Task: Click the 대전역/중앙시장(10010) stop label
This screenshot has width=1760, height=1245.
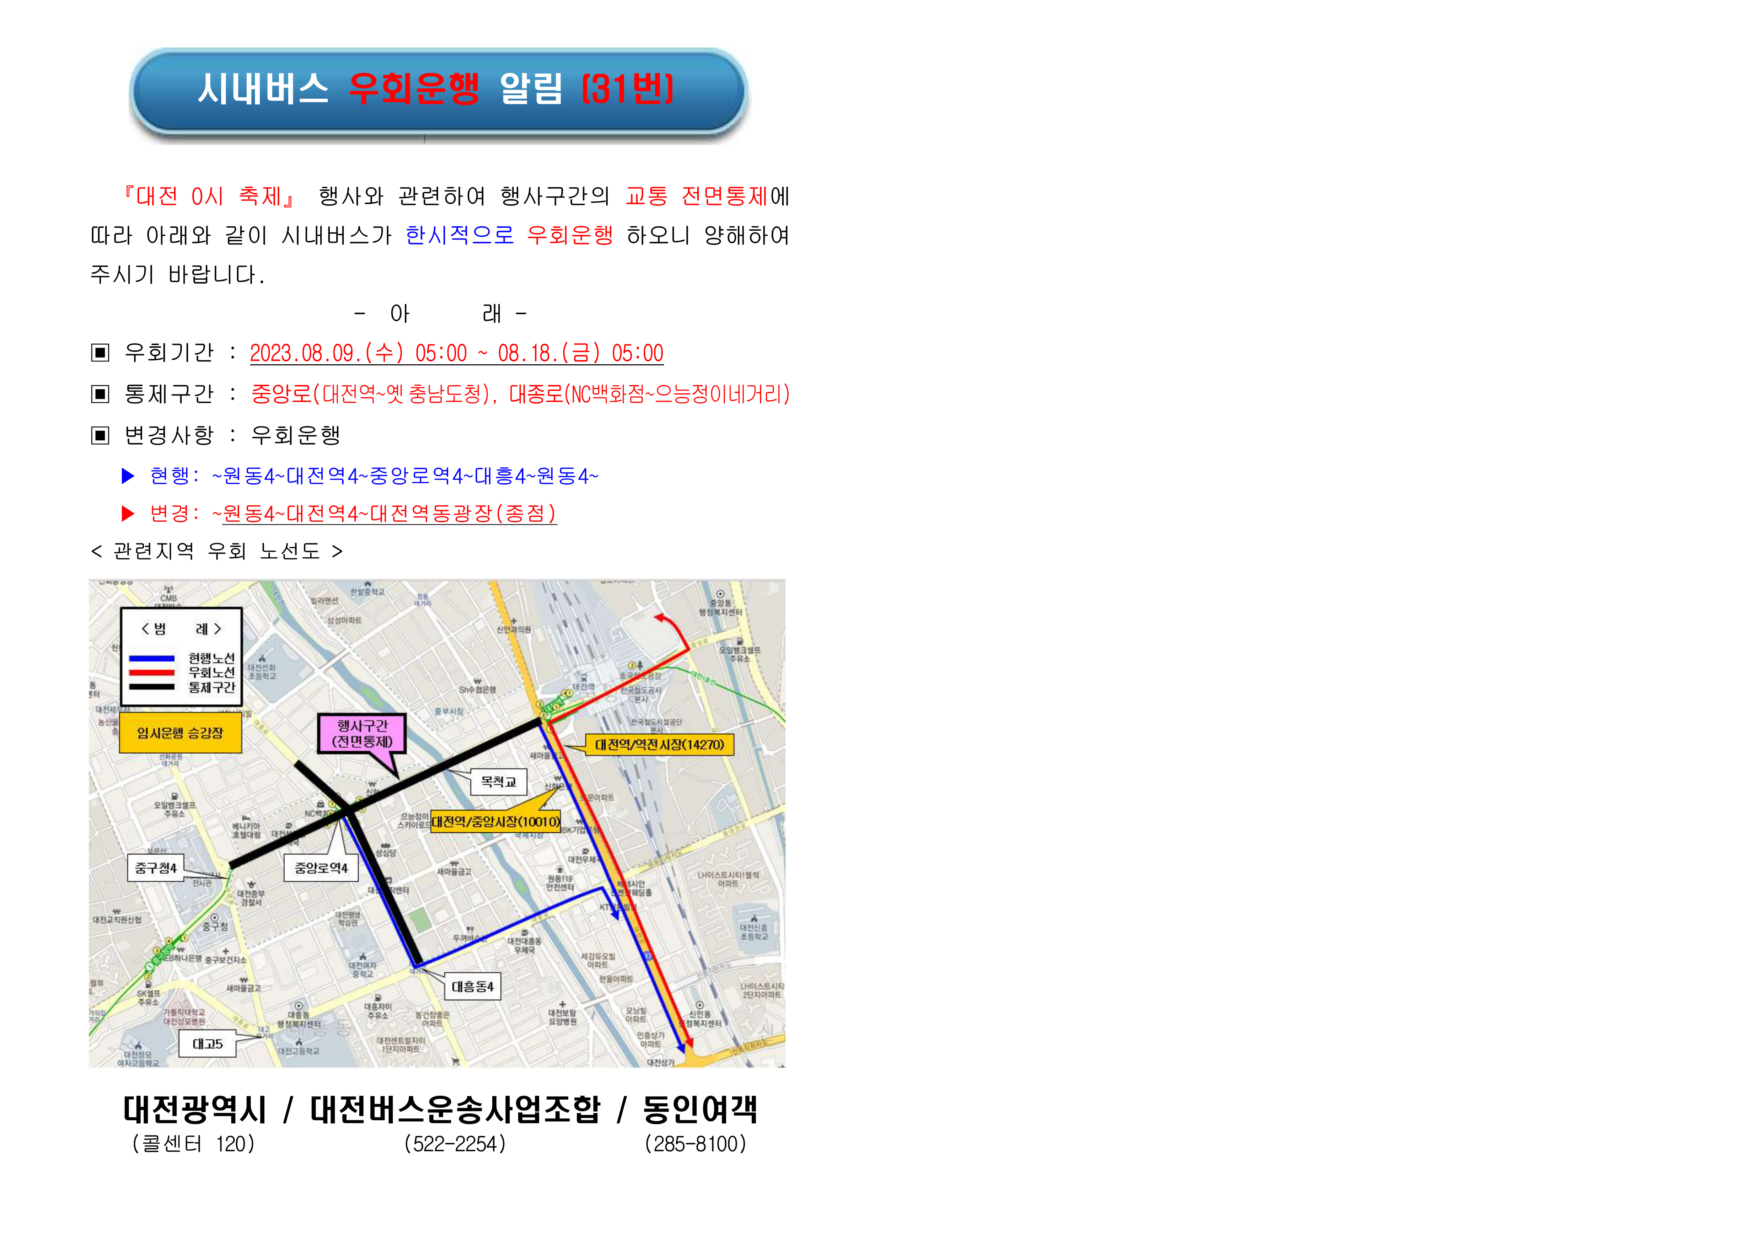Action: point(495,822)
